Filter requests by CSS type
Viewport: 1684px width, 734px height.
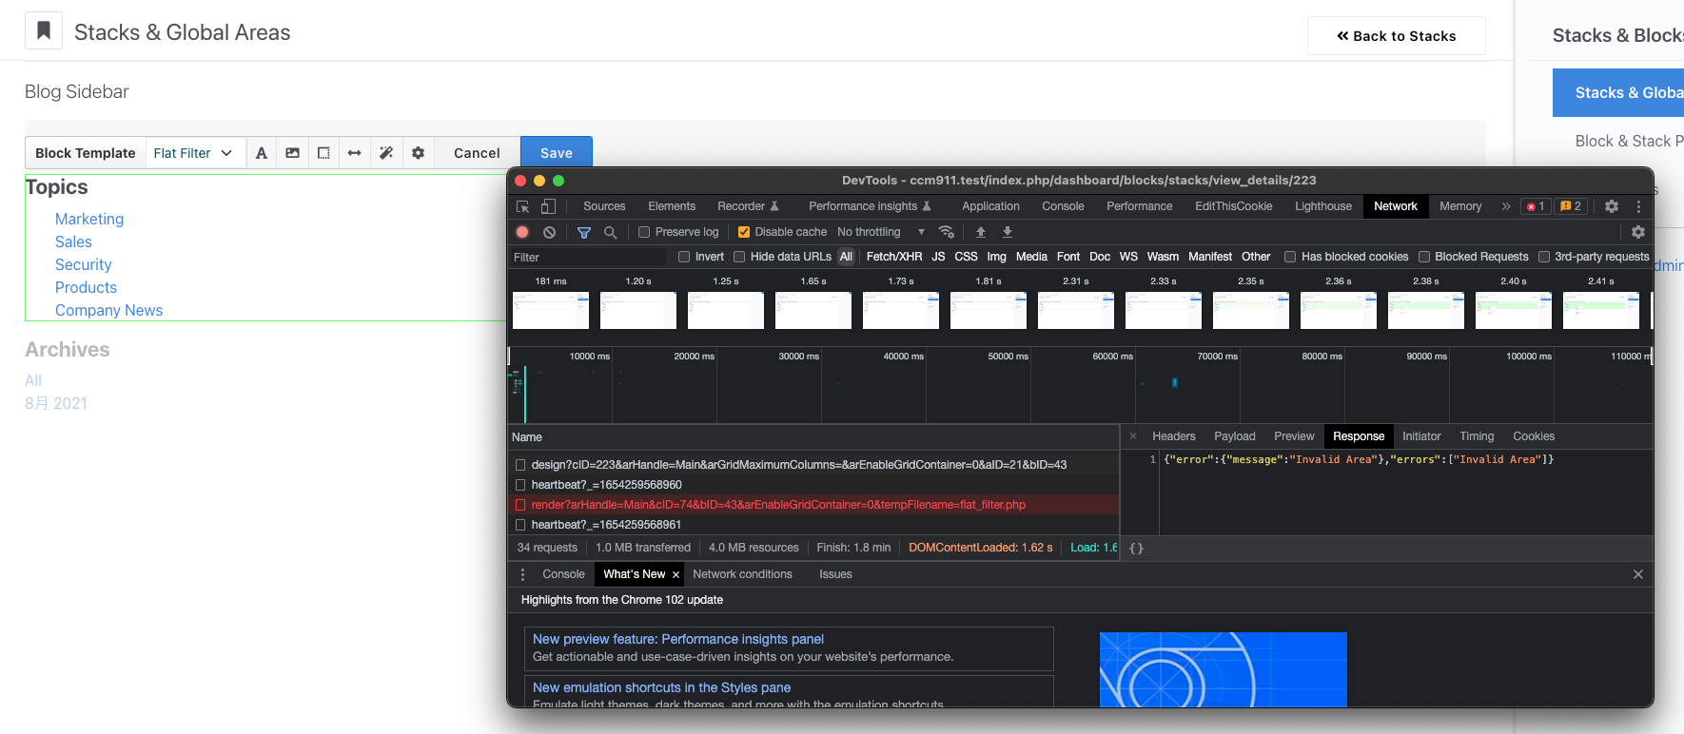point(966,257)
